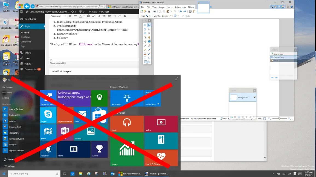
Task: Open the sampling mode dropdown beside Quality
Action: (x=178, y=16)
